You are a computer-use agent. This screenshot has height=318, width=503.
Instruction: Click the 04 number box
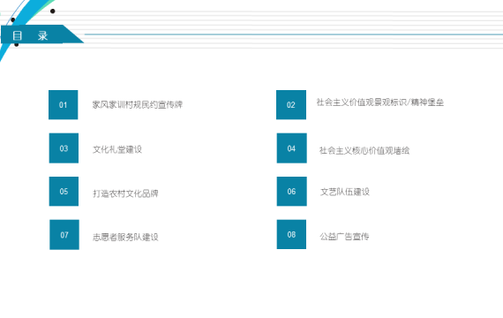(291, 148)
